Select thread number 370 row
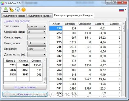The height and width of the screenshot is (101, 129). click(85, 84)
